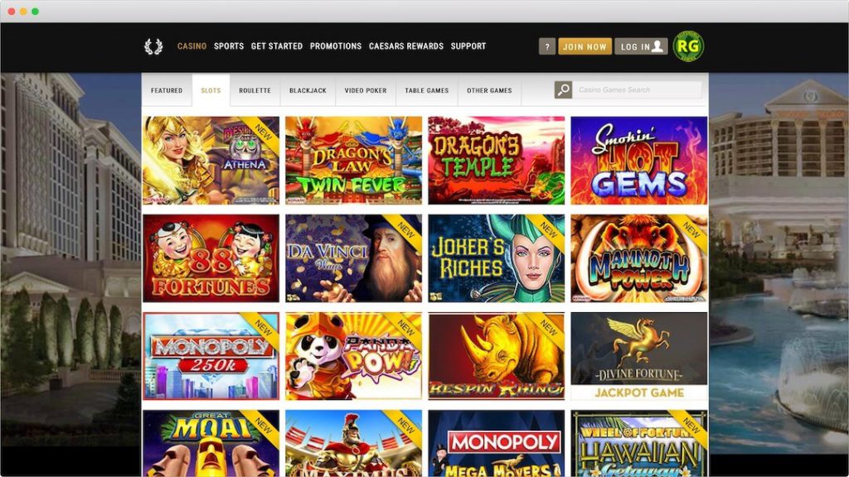Open the Other Games tab
Screen dimensions: 849x477
point(489,90)
